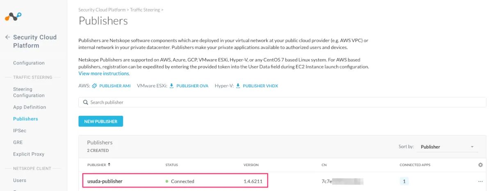Open App Definition in sidebar
Viewport: 492px width, 191px height.
click(30, 107)
